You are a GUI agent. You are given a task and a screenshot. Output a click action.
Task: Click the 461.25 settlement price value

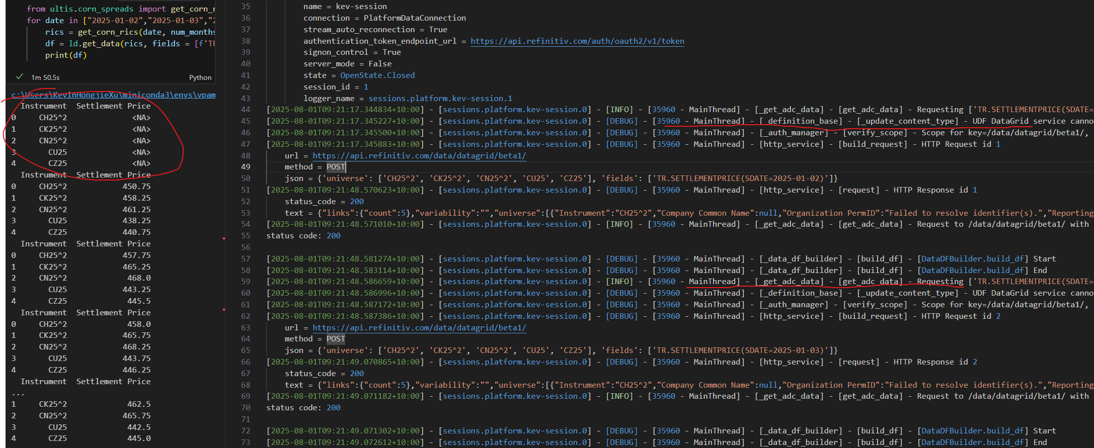(136, 210)
